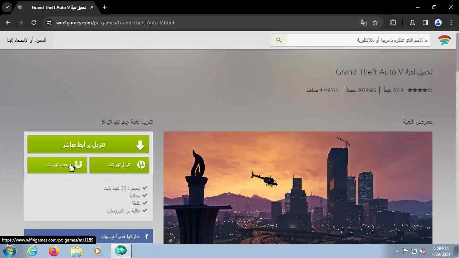Open the Extensions puzzle icon
The width and height of the screenshot is (459, 258).
tap(393, 23)
